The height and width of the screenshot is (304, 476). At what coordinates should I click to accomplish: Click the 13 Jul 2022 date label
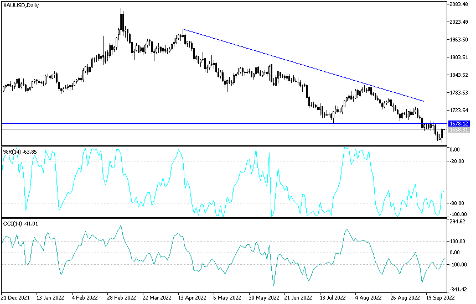(333, 297)
